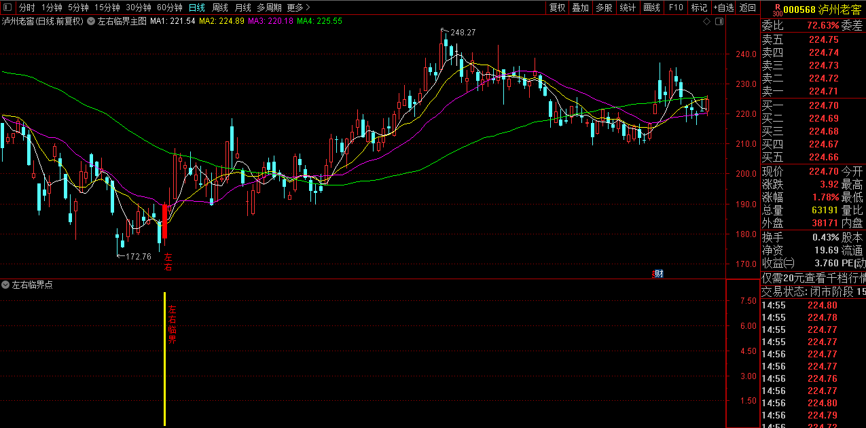Click the panel layout icon at top-left
The width and height of the screenshot is (866, 428).
click(8, 7)
